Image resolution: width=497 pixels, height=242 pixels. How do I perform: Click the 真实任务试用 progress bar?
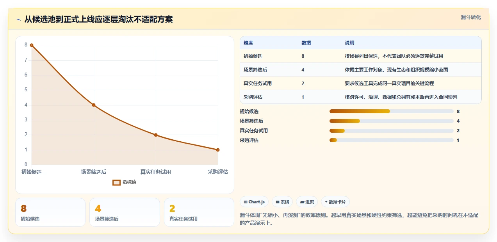coord(392,131)
